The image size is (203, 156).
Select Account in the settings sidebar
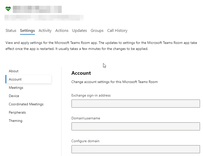tap(15, 79)
